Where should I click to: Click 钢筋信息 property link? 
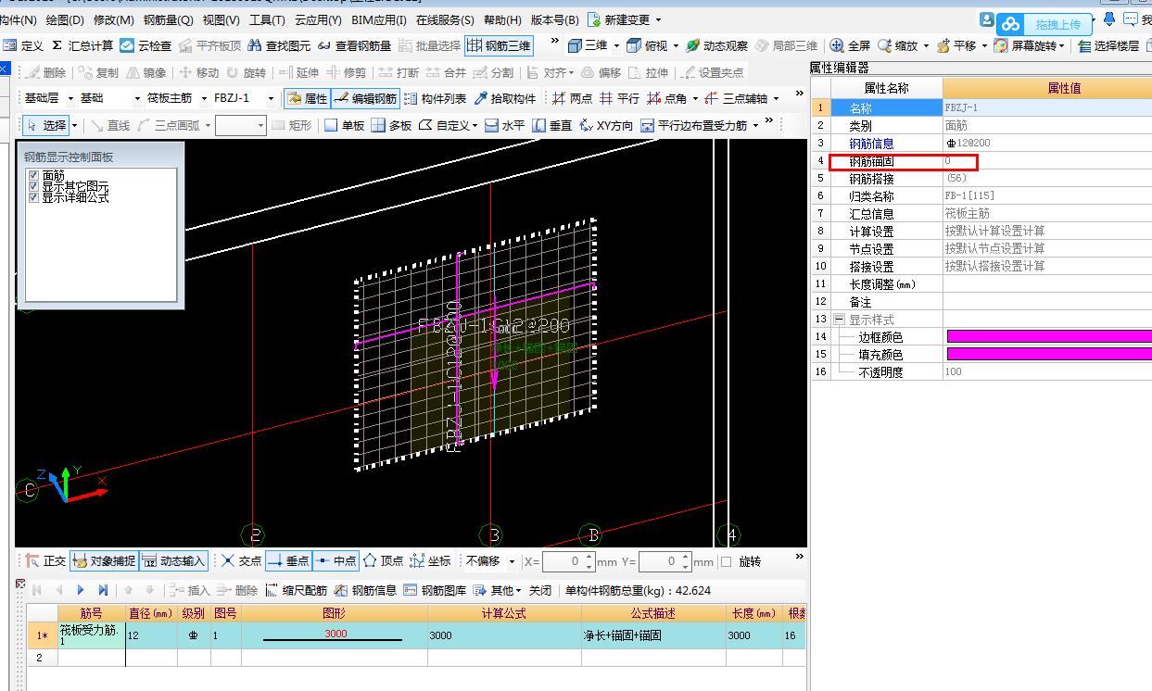pos(871,144)
